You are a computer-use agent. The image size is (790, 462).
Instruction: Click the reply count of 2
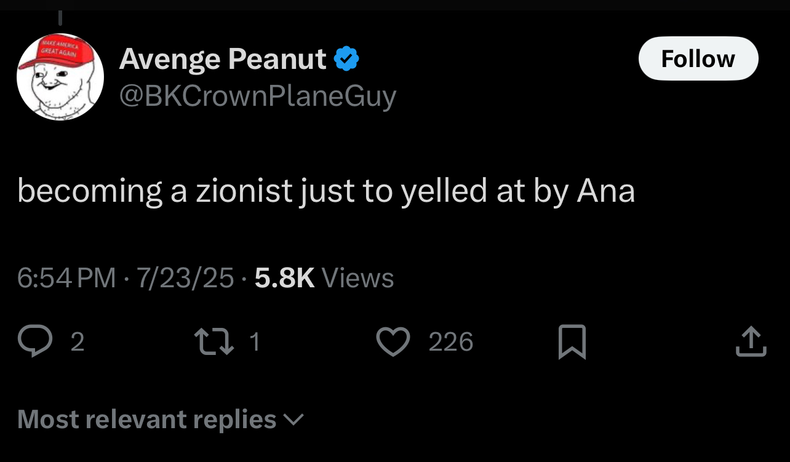(x=77, y=342)
